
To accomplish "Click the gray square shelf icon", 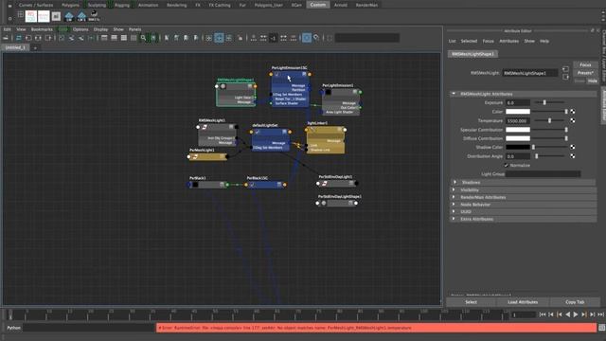I will (56, 16).
